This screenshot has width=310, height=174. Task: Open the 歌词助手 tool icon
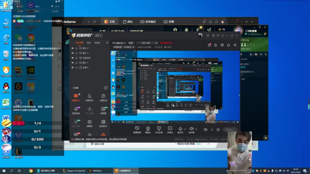(x=103, y=123)
